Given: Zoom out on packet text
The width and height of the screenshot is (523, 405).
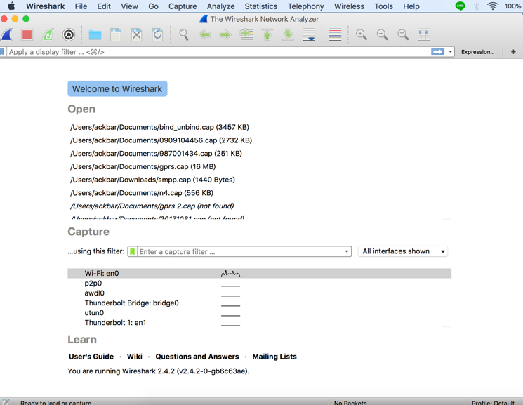Looking at the screenshot, I should tap(382, 34).
